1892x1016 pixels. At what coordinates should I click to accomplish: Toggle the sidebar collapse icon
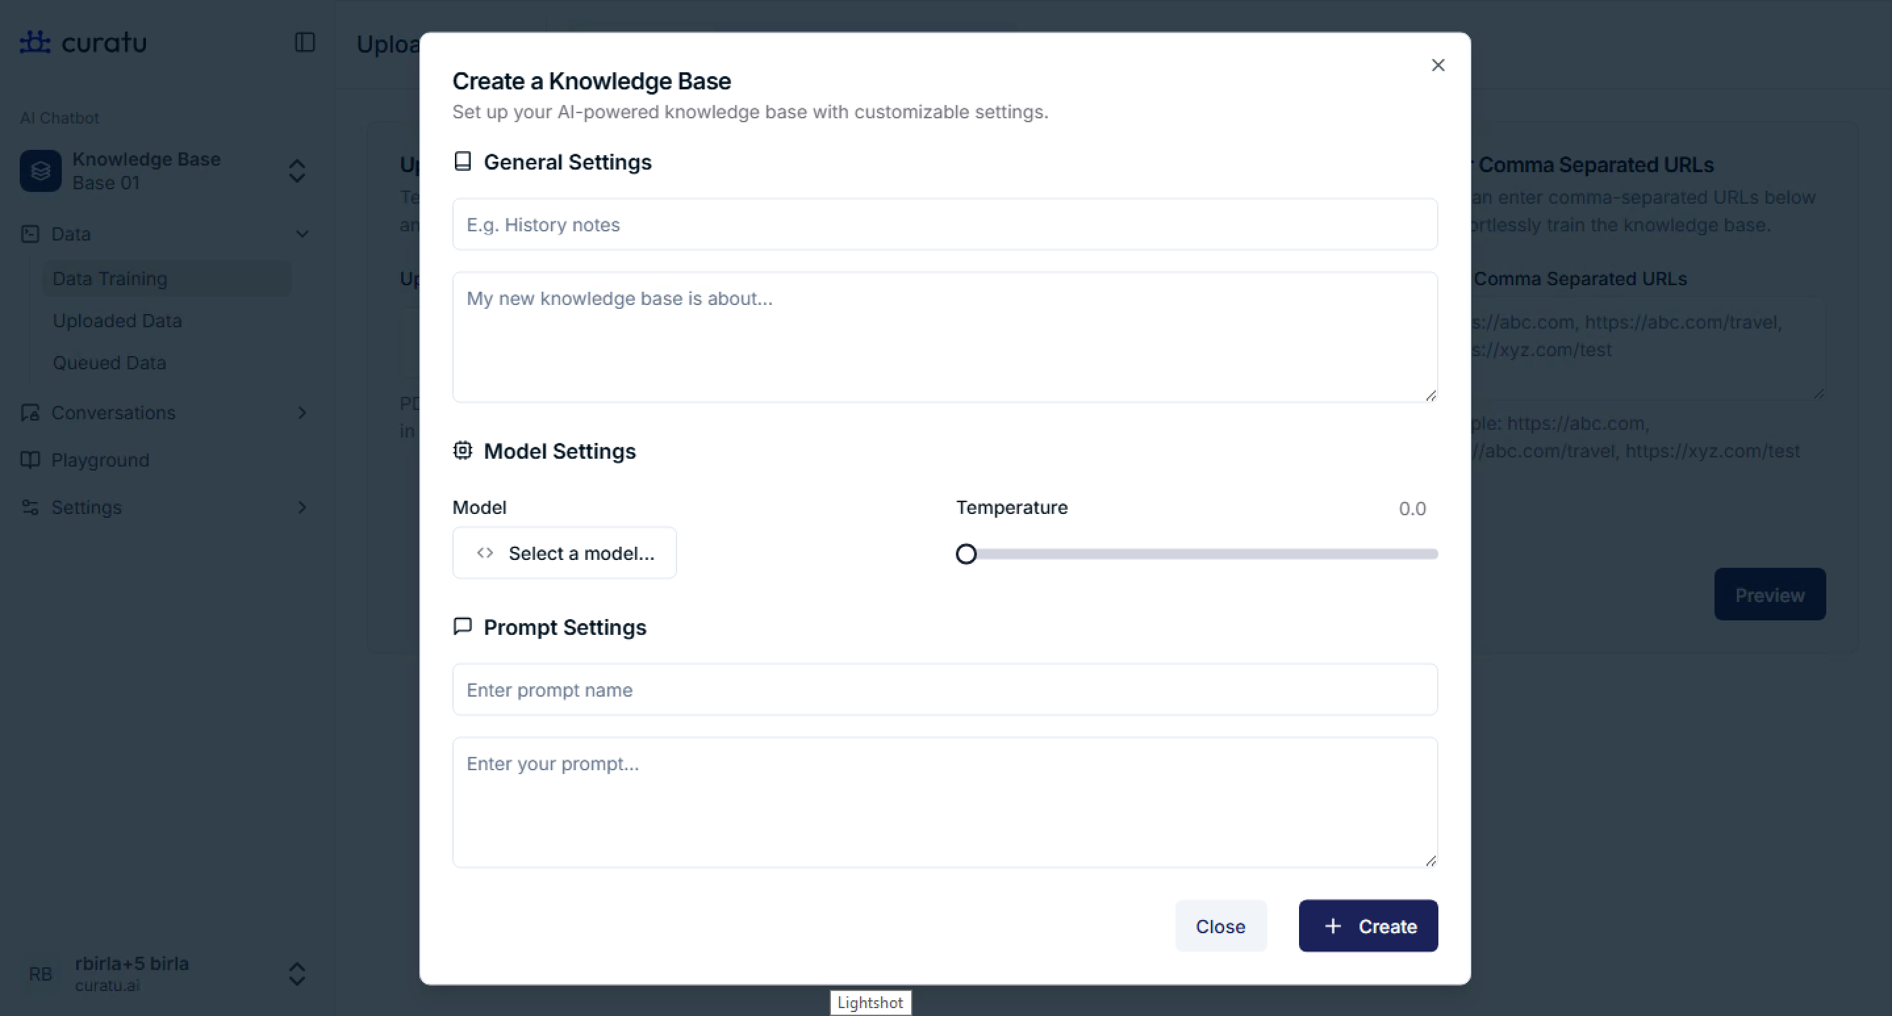point(305,43)
